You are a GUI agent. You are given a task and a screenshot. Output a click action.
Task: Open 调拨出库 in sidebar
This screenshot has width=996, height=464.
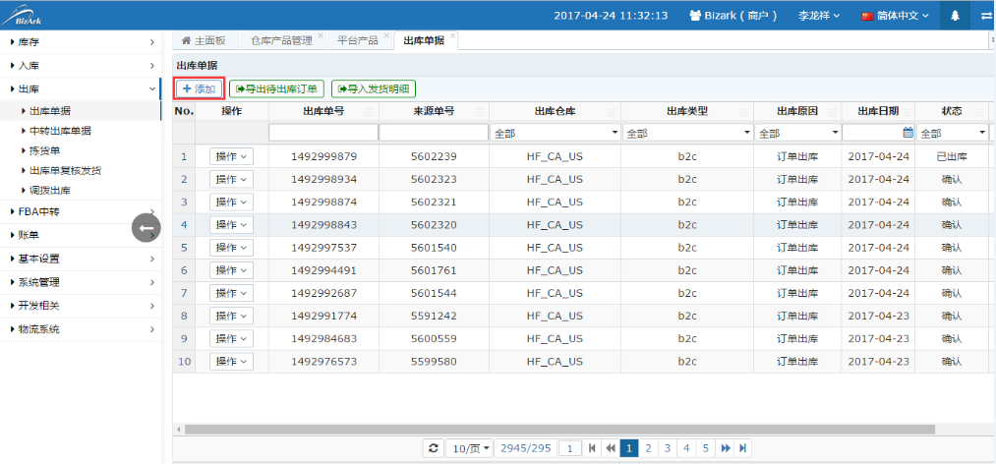tap(49, 191)
